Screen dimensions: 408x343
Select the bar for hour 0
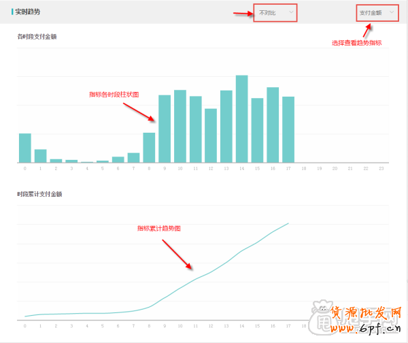[25, 148]
